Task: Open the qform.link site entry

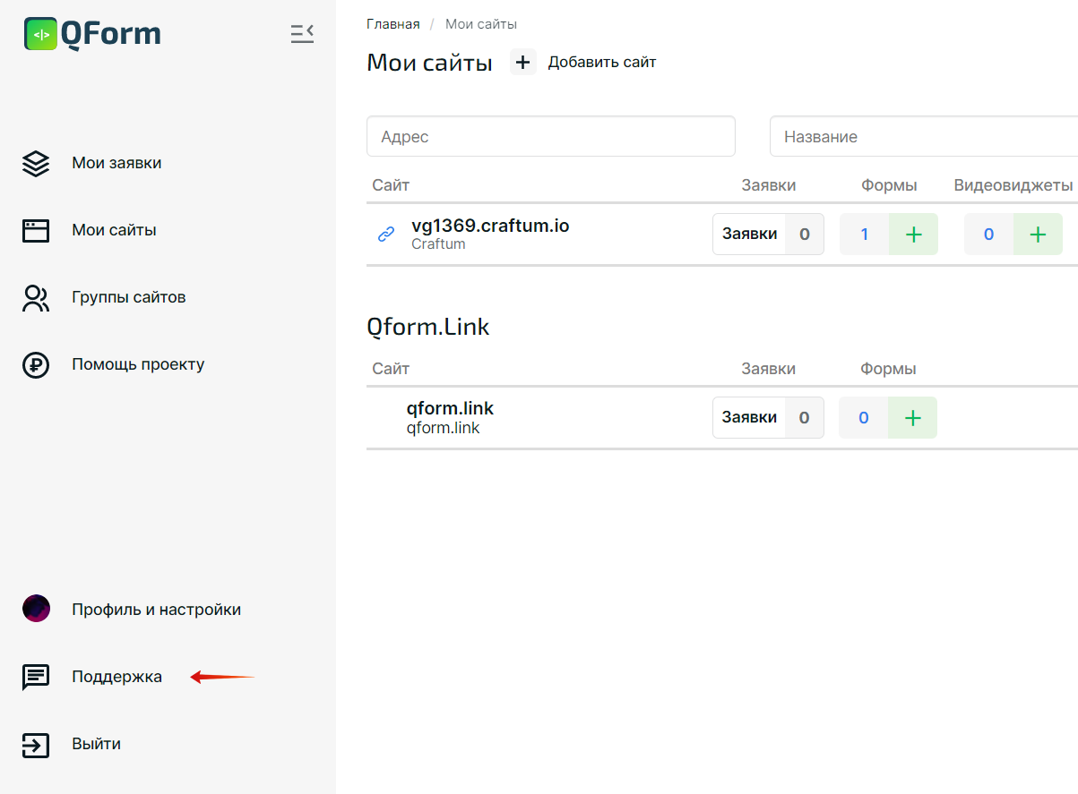Action: pos(450,408)
